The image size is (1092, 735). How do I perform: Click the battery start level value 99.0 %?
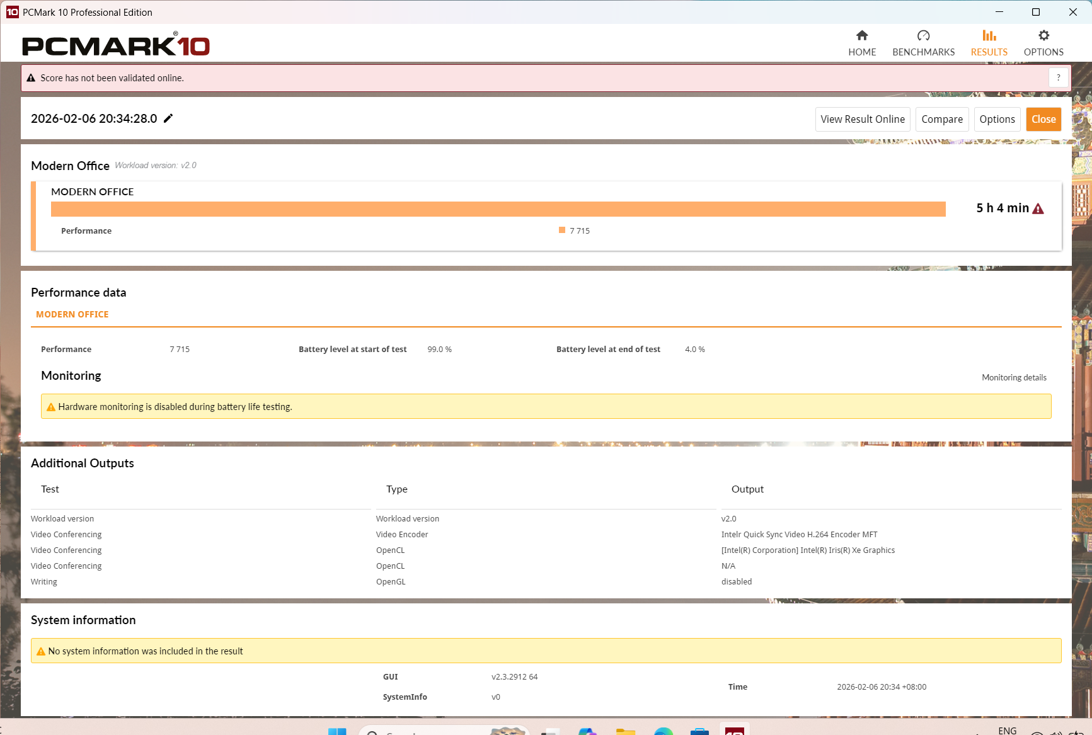(x=439, y=350)
